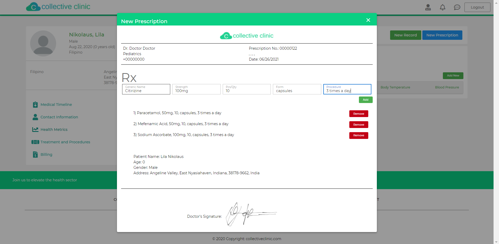
Task: Click the blue New Prescription button
Action: [442, 35]
